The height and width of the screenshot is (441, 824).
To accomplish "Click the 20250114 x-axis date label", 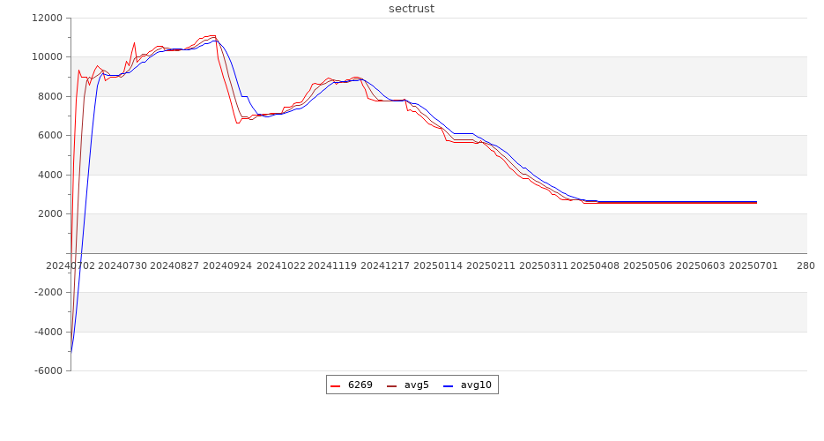I will click(x=438, y=265).
